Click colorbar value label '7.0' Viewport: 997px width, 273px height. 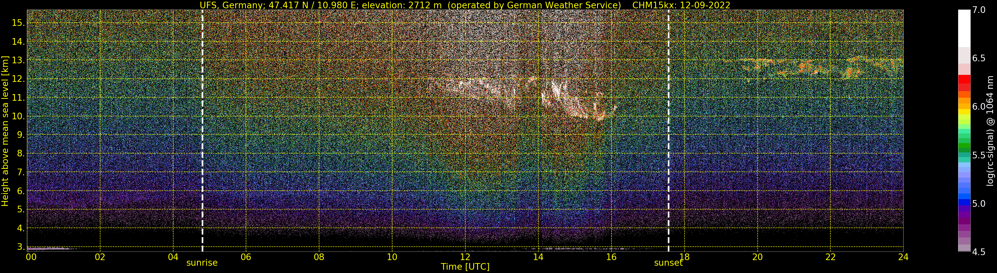pos(979,10)
